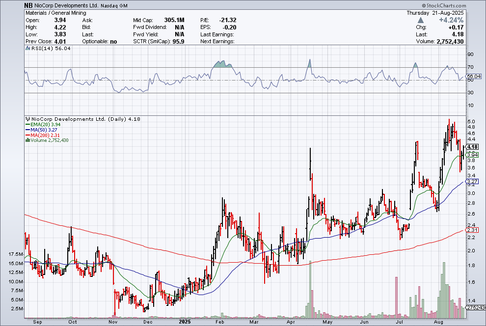Click the price axis label 5.0
The width and height of the screenshot is (486, 326).
click(471, 121)
